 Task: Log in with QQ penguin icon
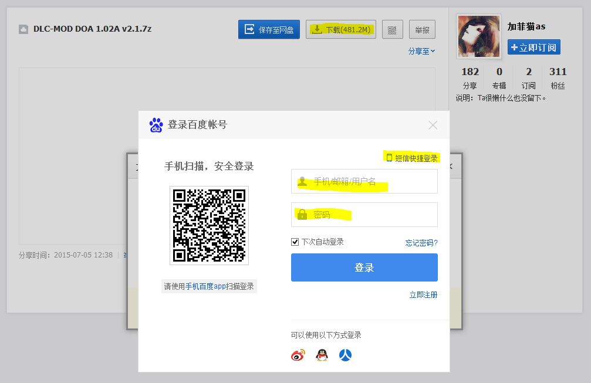click(x=322, y=355)
